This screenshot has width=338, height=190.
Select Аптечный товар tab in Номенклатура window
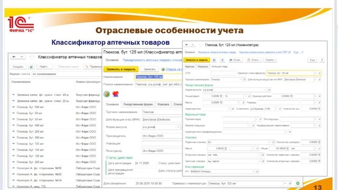(220, 66)
